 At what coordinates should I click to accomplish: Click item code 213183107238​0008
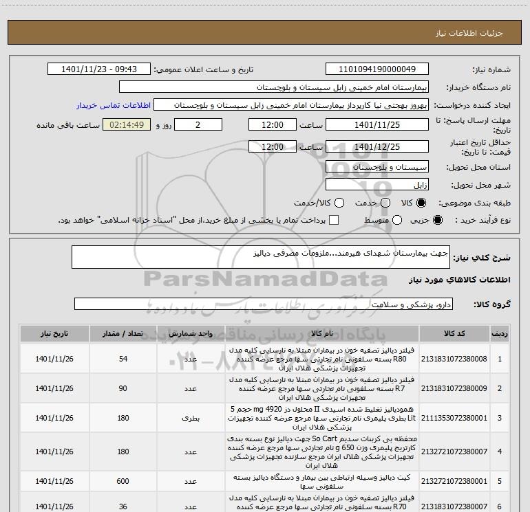[x=454, y=359]
